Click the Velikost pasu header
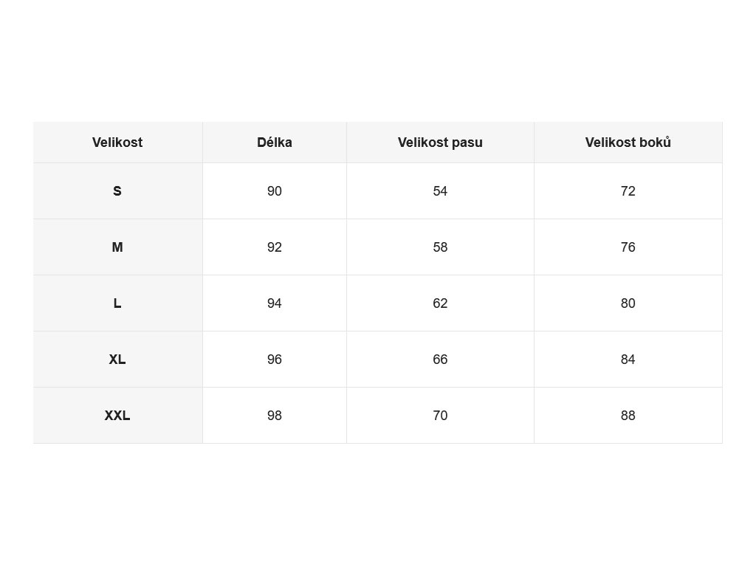This screenshot has height=567, width=756. click(x=440, y=142)
